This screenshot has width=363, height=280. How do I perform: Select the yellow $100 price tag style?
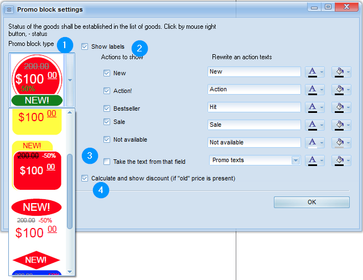tap(37, 122)
